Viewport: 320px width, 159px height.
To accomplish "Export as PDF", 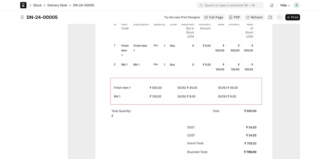I will click(234, 17).
